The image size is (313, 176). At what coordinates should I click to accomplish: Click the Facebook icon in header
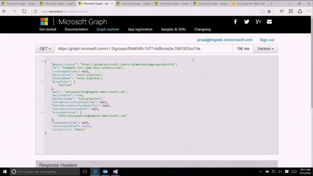(x=235, y=22)
